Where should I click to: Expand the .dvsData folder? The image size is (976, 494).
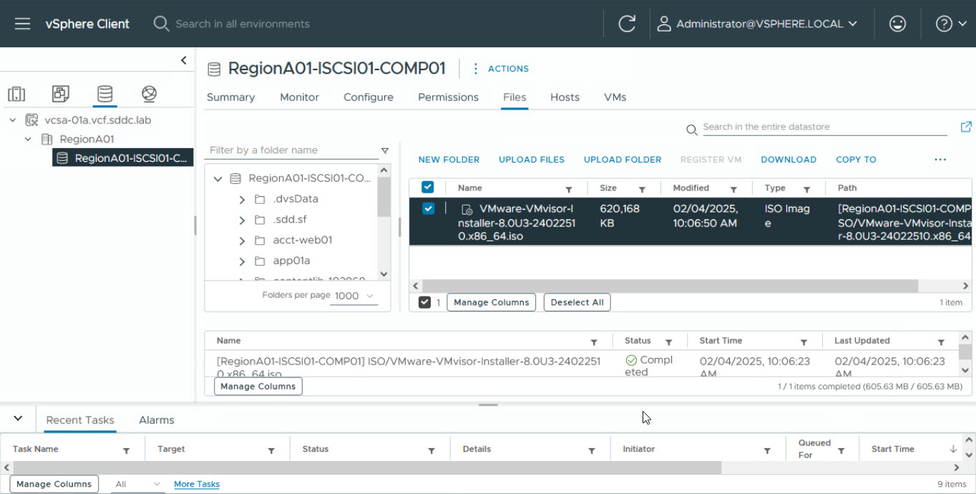pyautogui.click(x=242, y=199)
